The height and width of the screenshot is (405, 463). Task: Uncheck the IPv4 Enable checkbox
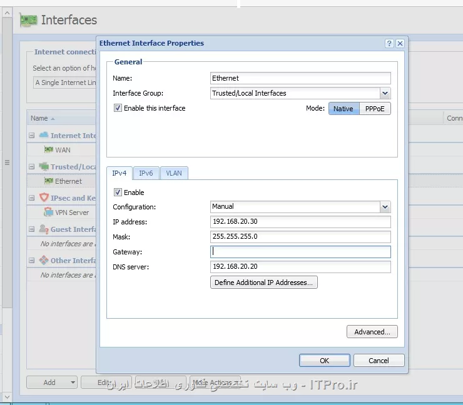pos(118,192)
